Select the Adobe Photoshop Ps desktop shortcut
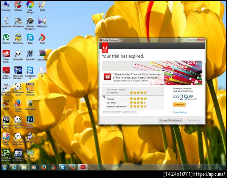227x178 pixels. [30, 122]
